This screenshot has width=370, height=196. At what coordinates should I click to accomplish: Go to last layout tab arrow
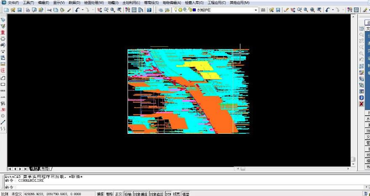point(26,169)
